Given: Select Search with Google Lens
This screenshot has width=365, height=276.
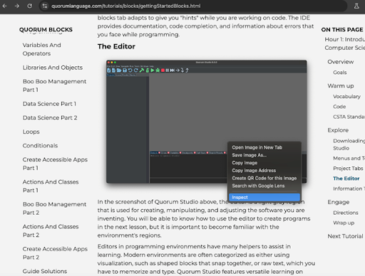Looking at the screenshot, I should pos(258,186).
